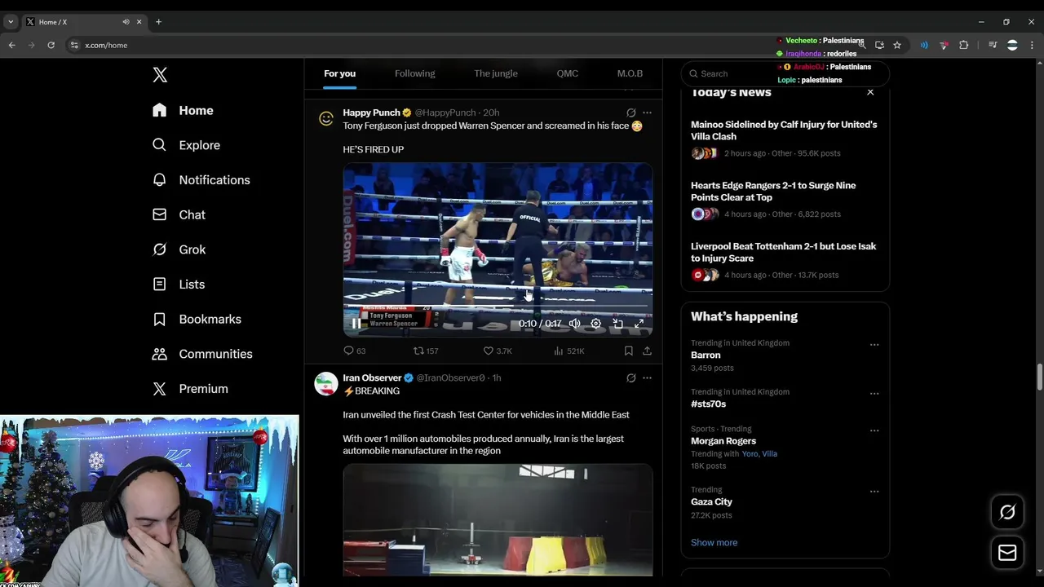Switch to the Following tab
Image resolution: width=1044 pixels, height=587 pixels.
click(x=414, y=73)
